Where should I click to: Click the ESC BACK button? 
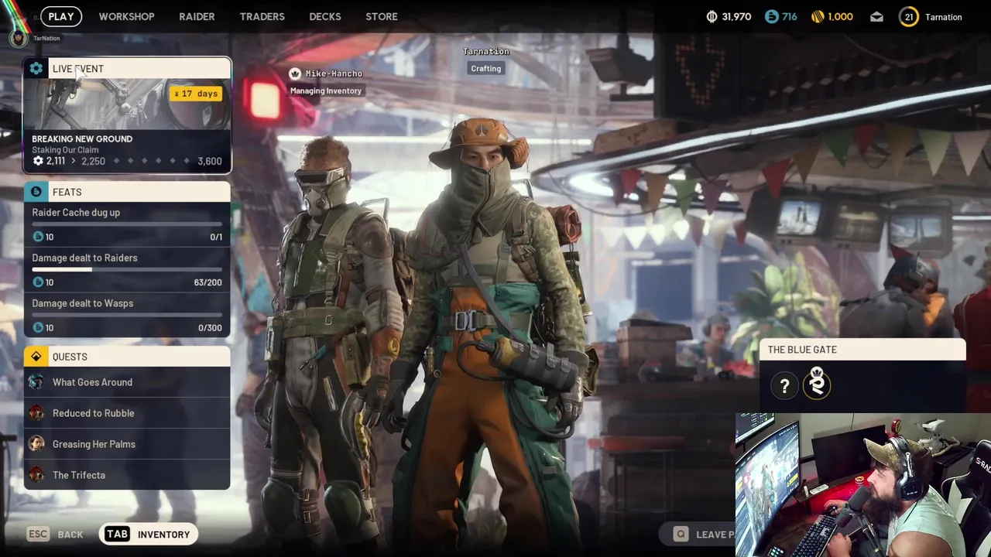[55, 535]
